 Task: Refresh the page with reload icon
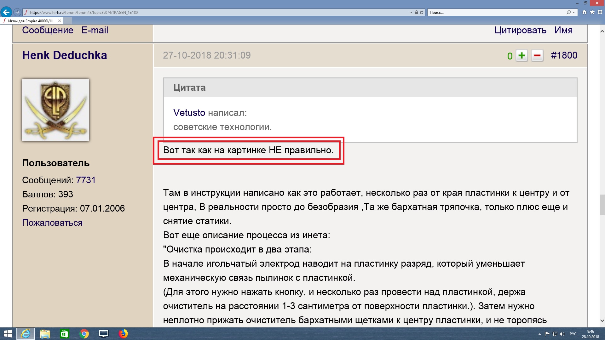[x=422, y=13]
